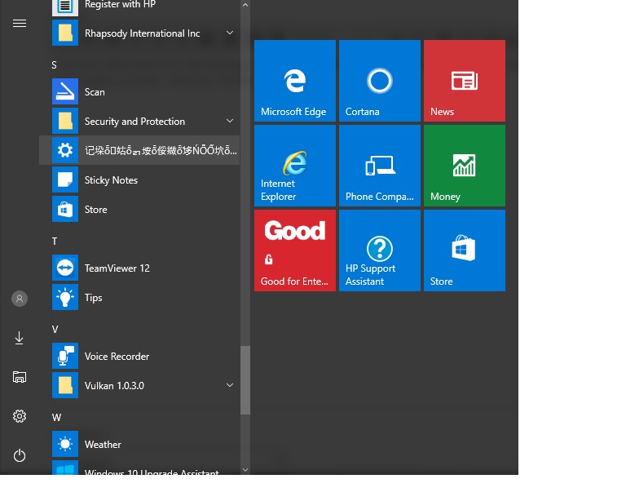Open the Money tile

[x=465, y=166]
